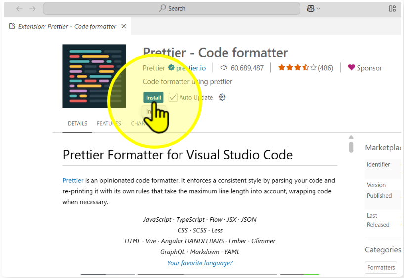Click the Published label in sidebar
Screen dimensions: 404x278
pyautogui.click(x=379, y=196)
